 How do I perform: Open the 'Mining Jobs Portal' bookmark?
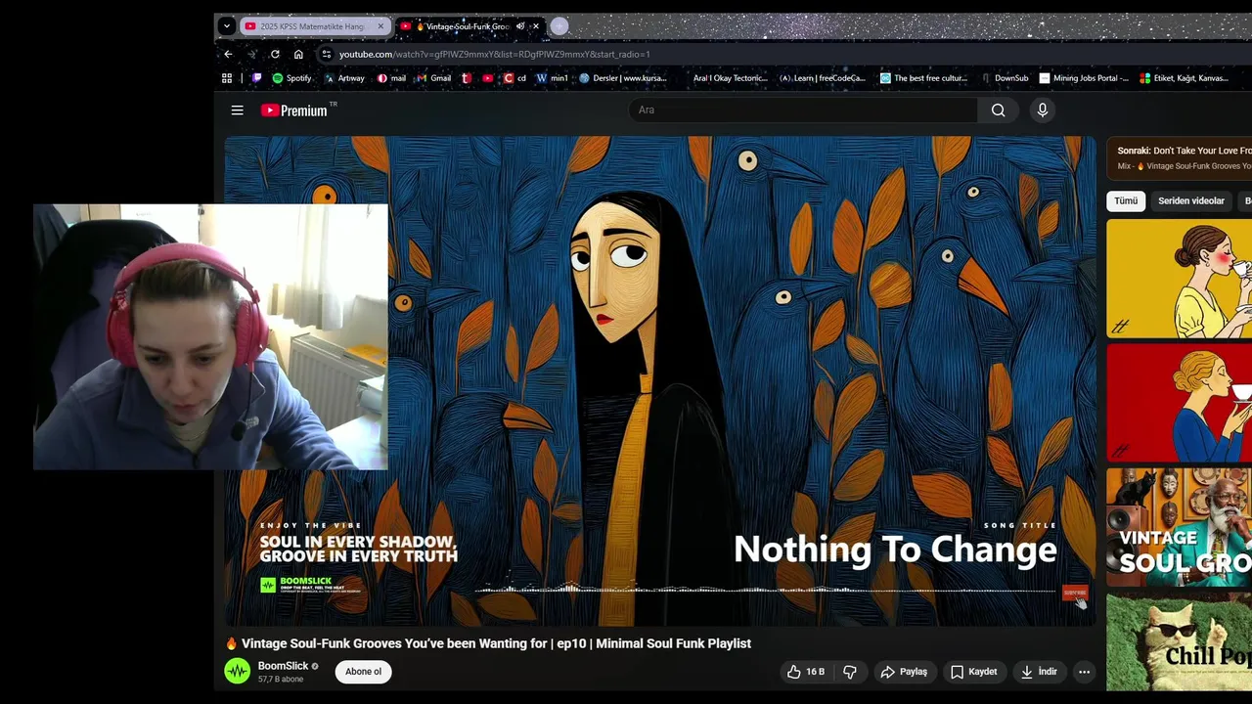tap(1084, 78)
